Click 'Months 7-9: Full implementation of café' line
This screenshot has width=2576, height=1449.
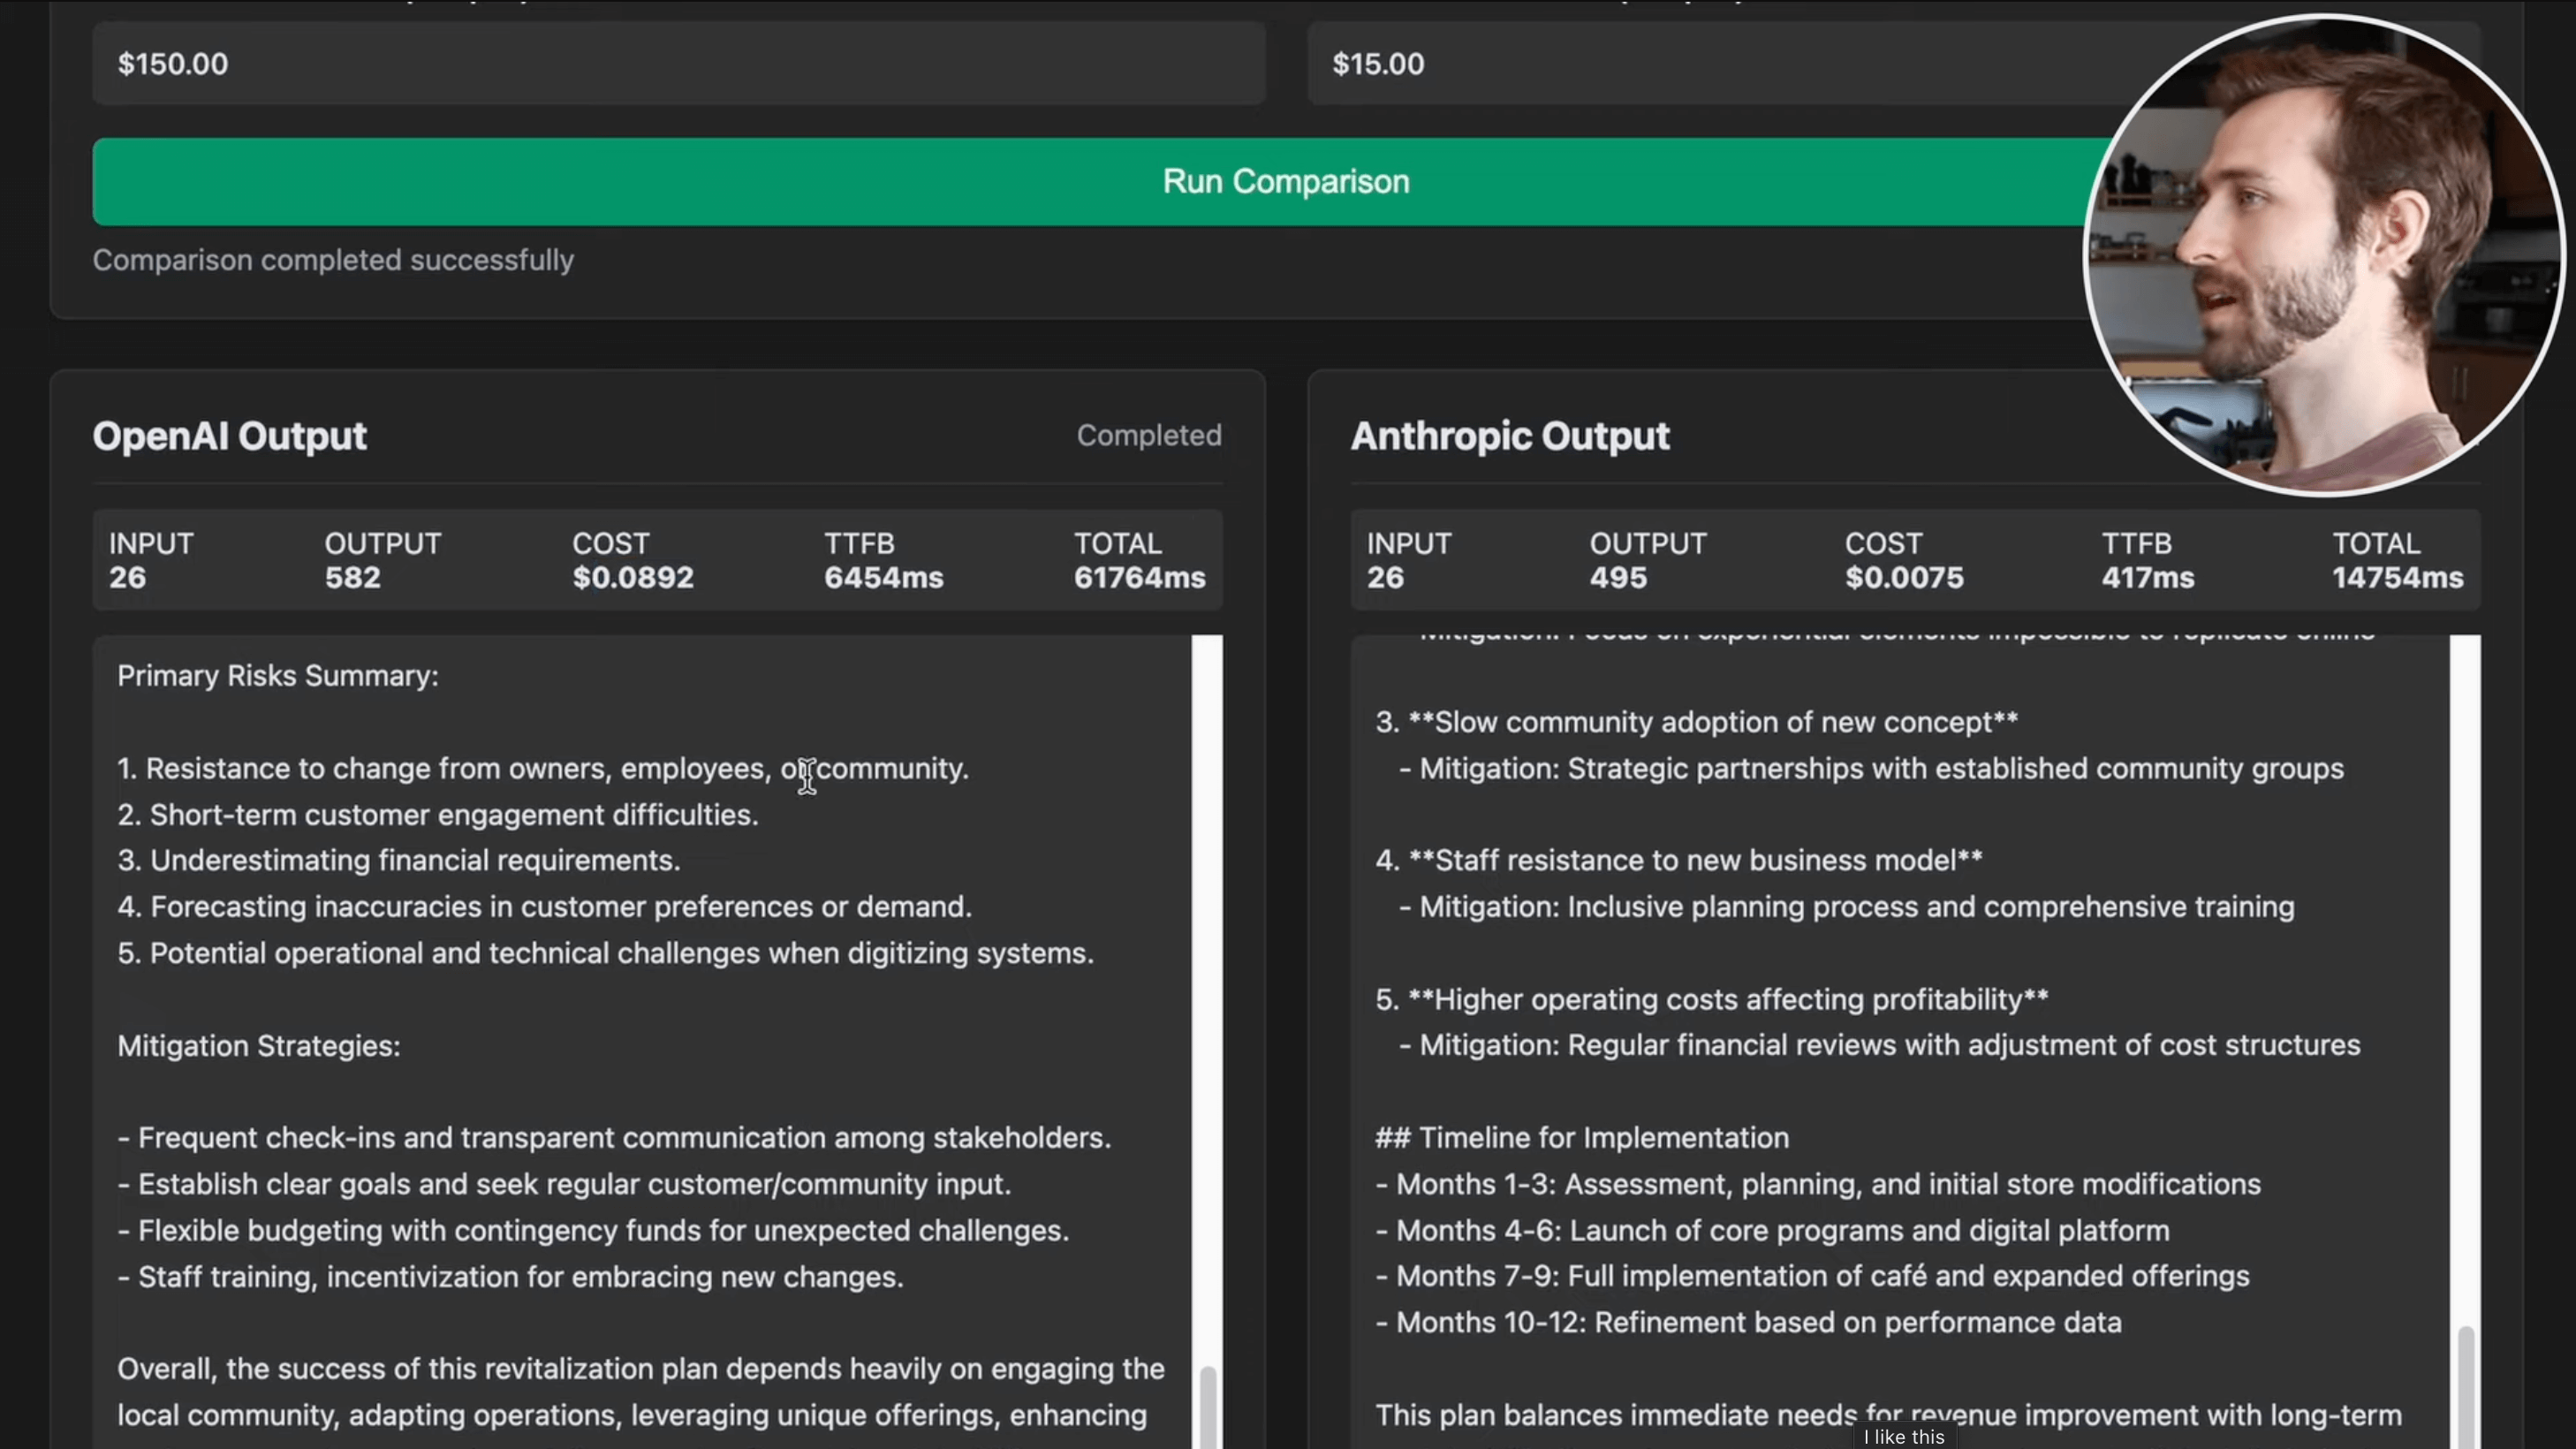point(1813,1277)
